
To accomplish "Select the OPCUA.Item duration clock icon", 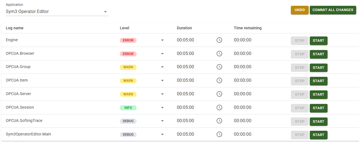I will (x=219, y=81).
